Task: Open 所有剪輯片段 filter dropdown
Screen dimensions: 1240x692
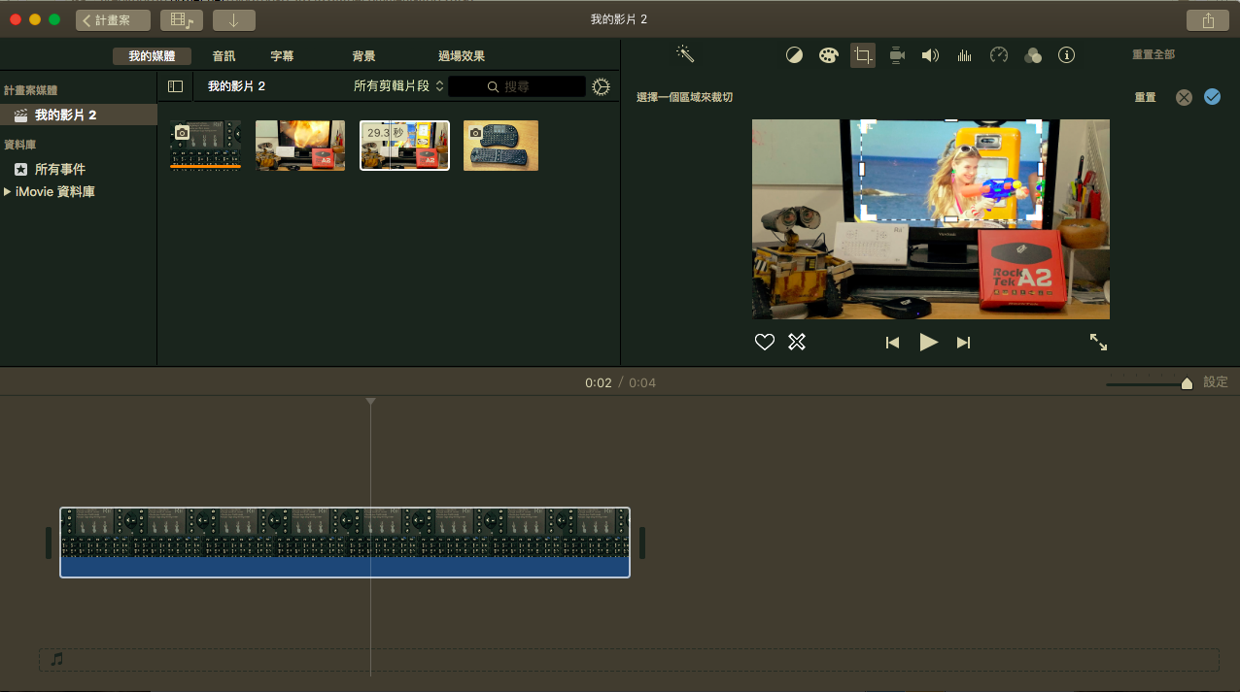Action: 398,86
